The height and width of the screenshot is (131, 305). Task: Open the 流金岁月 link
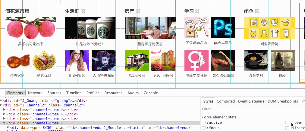coord(256,76)
